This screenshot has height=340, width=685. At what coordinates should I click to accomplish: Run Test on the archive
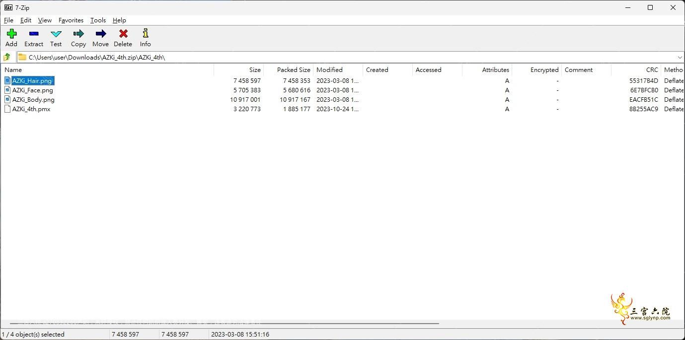coord(56,34)
